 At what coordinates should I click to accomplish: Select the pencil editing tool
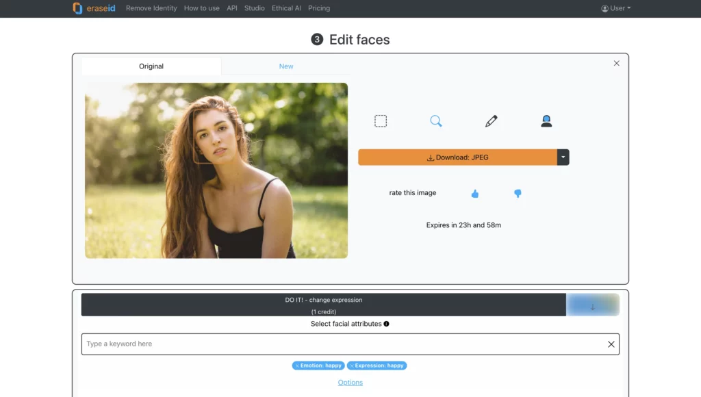pos(491,120)
